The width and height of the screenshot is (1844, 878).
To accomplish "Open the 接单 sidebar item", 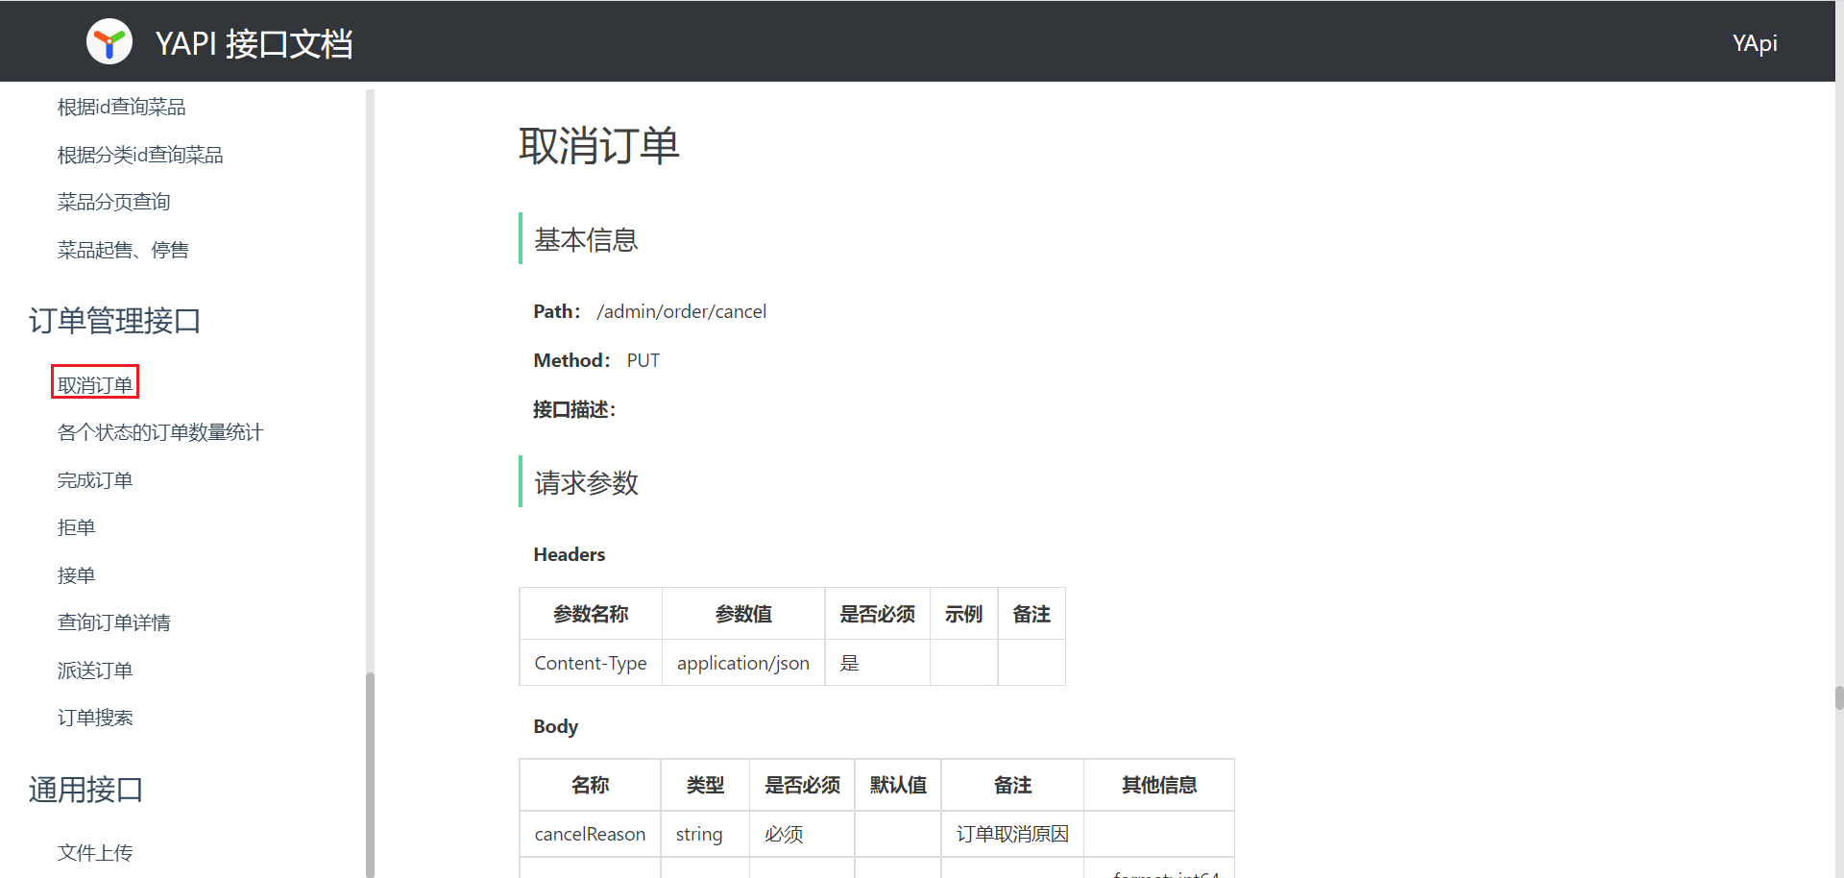I will 76,575.
